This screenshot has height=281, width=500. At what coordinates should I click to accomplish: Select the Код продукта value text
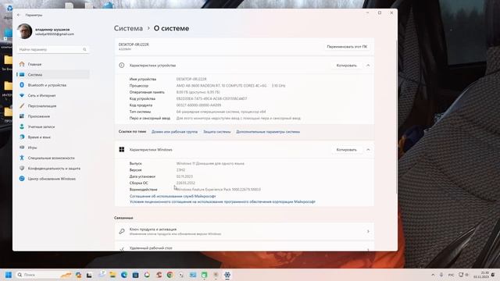click(x=198, y=105)
